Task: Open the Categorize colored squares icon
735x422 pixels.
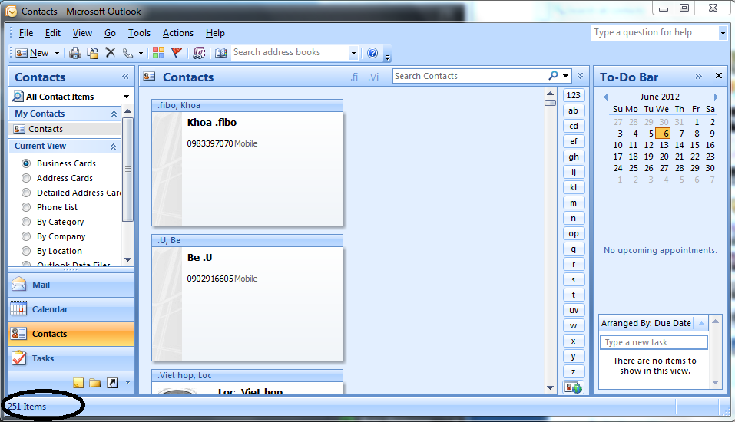Action: click(158, 53)
